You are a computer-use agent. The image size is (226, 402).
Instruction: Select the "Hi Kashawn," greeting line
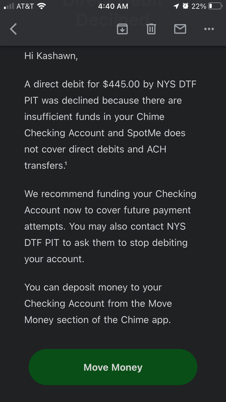click(51, 56)
